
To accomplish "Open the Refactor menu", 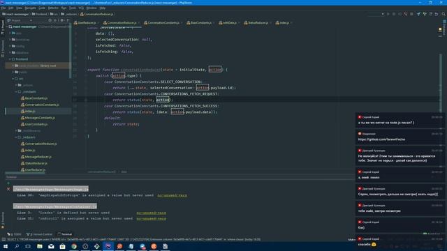I will (x=53, y=8).
